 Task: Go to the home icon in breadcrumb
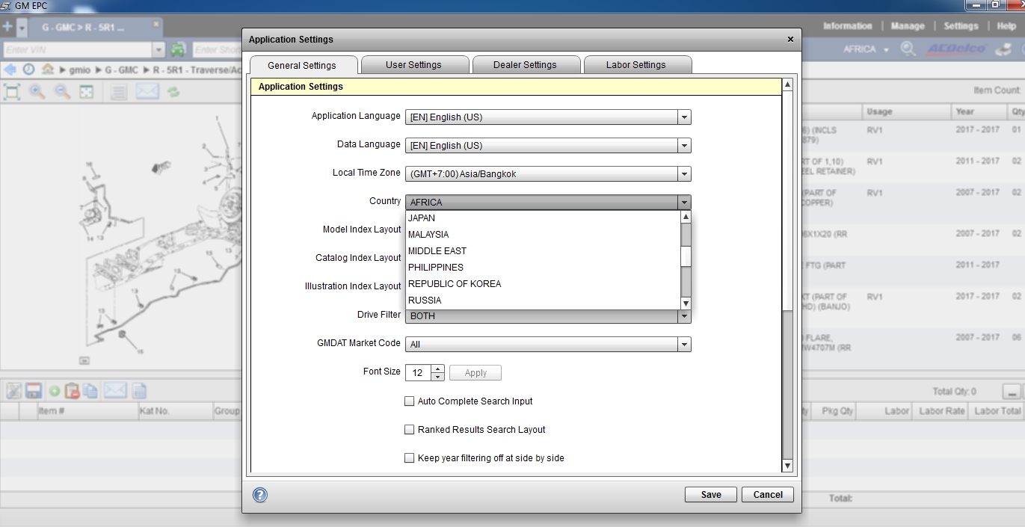48,70
